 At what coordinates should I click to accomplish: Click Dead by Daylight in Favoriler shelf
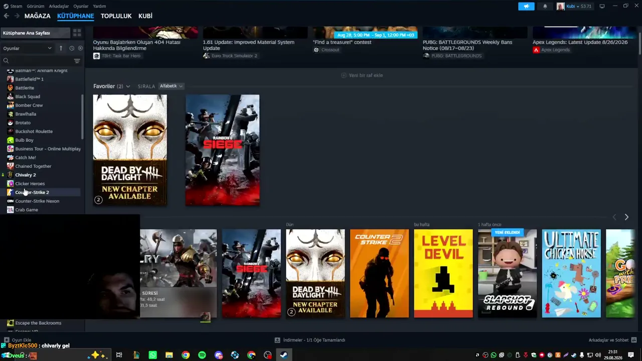point(130,150)
